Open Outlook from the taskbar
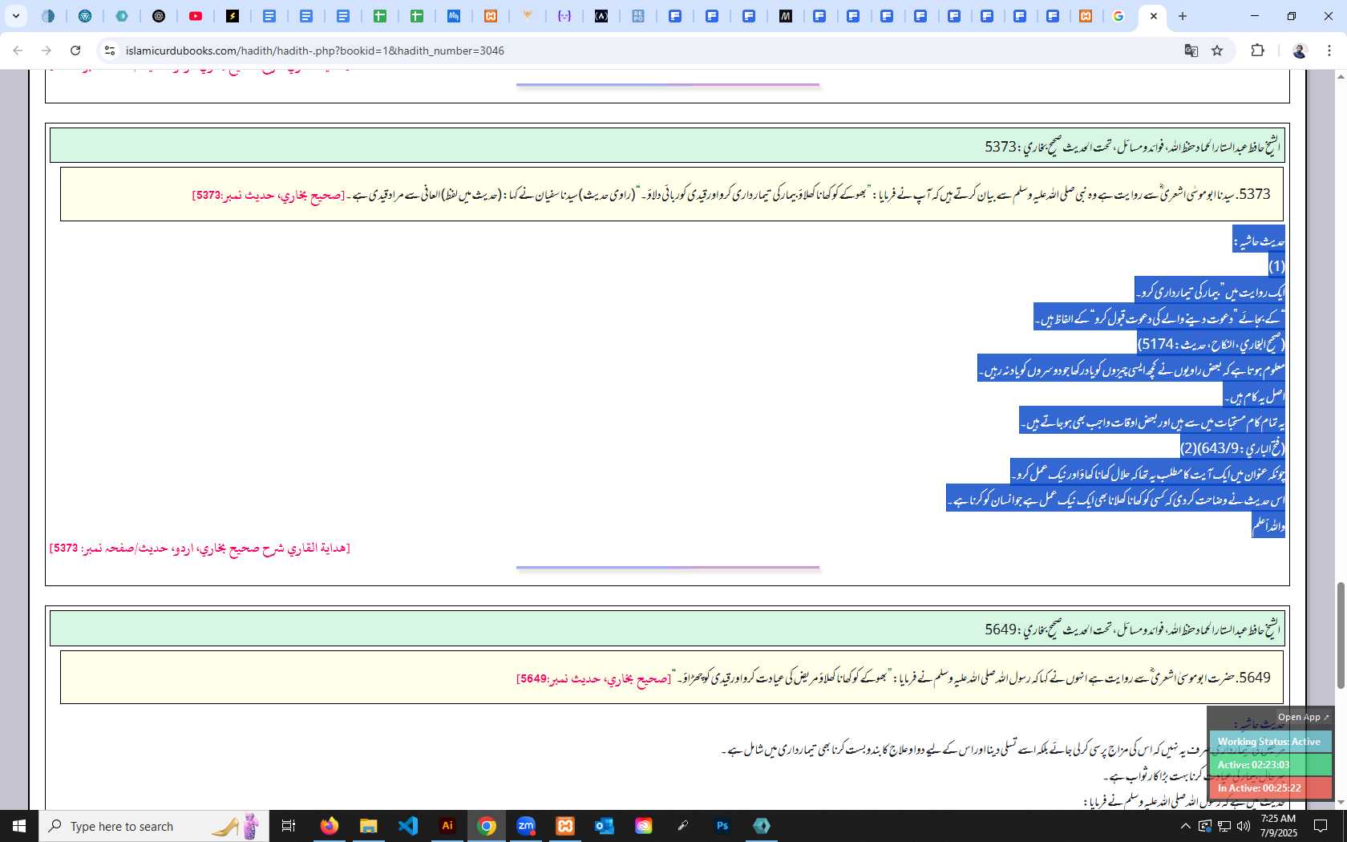The height and width of the screenshot is (842, 1347). [605, 826]
